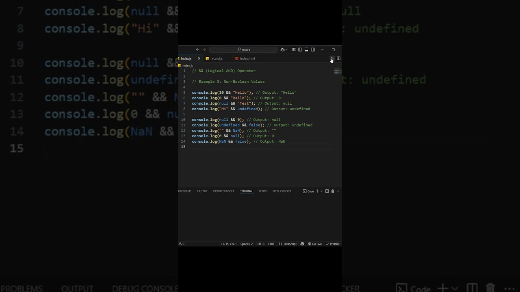
Task: Click the Copilot status bar icon
Action: click(302, 244)
